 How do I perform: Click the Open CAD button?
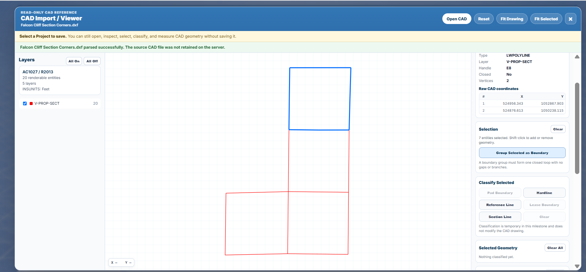click(x=457, y=19)
